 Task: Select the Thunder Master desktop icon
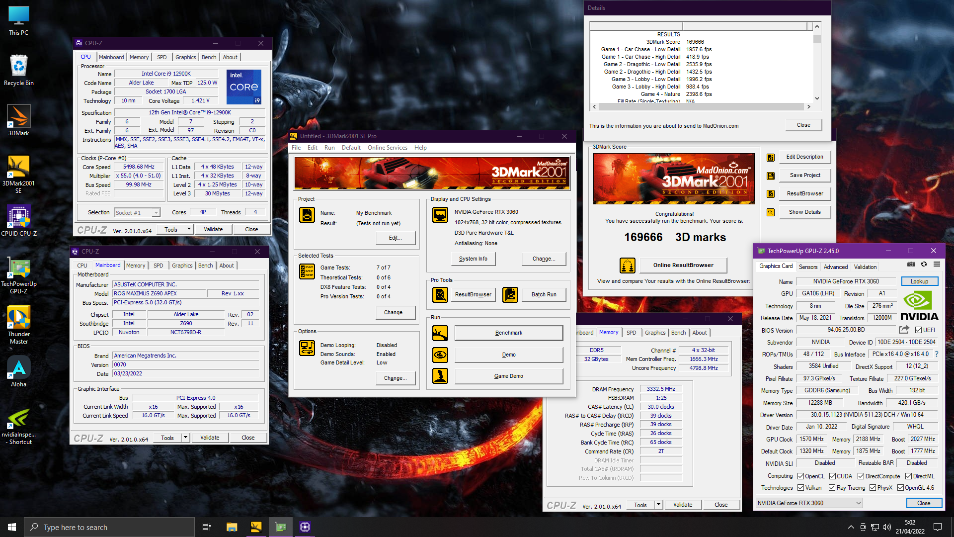(19, 325)
